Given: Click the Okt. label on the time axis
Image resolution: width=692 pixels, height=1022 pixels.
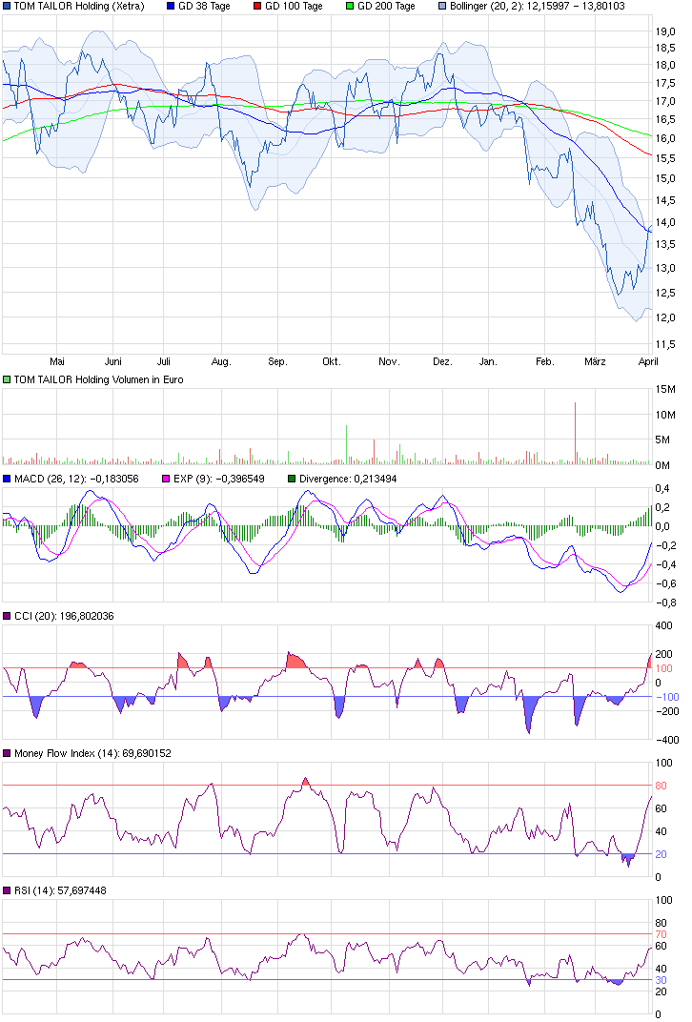Looking at the screenshot, I should (331, 362).
